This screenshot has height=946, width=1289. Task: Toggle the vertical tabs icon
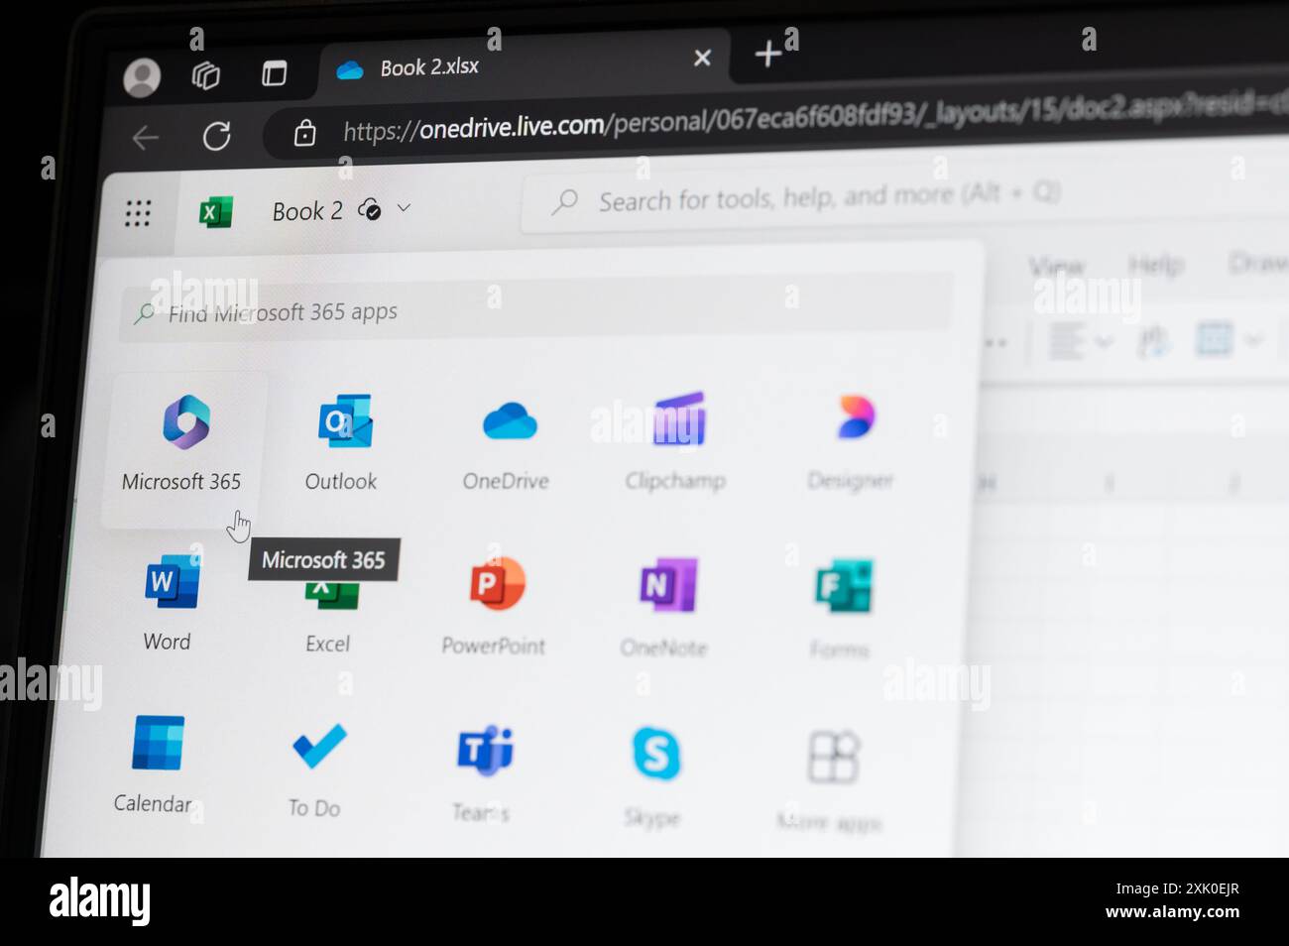(275, 73)
